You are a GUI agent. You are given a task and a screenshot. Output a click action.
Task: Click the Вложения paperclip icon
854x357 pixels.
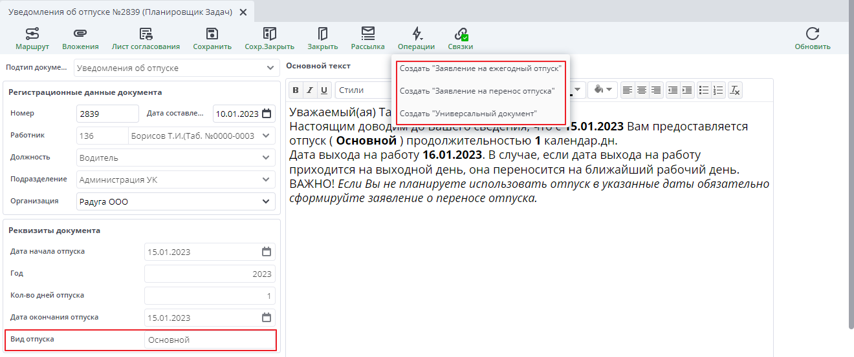[x=80, y=38]
